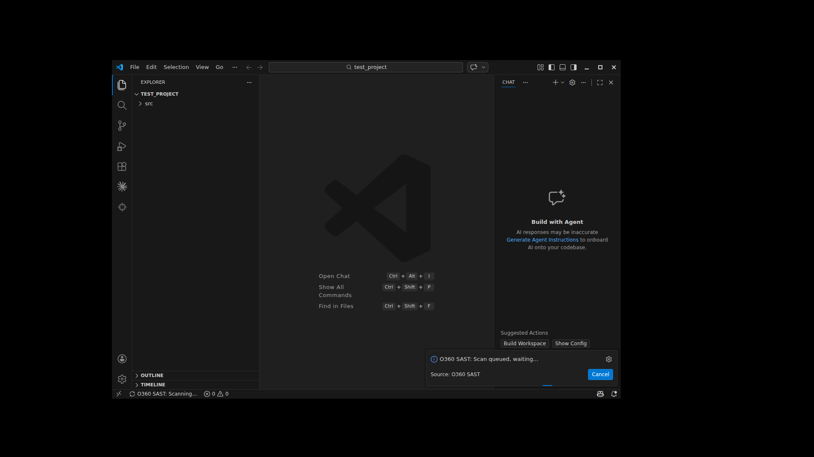
Task: Open the Selection menu
Action: point(176,67)
